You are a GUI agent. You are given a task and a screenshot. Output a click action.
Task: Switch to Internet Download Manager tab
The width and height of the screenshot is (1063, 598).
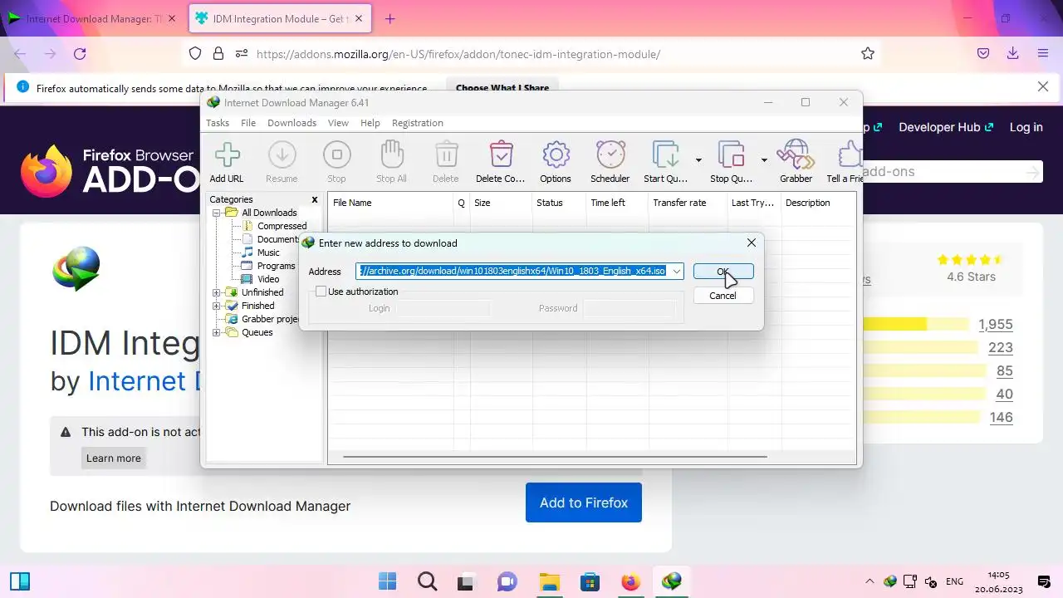pos(93,18)
